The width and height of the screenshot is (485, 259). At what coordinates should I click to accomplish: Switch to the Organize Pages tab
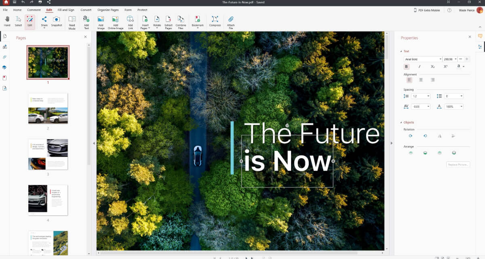tap(108, 10)
